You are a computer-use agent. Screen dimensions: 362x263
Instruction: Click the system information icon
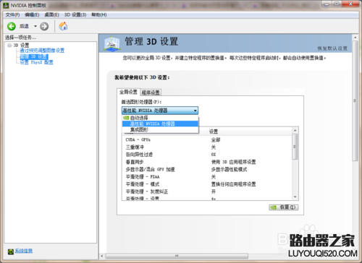click(x=11, y=251)
